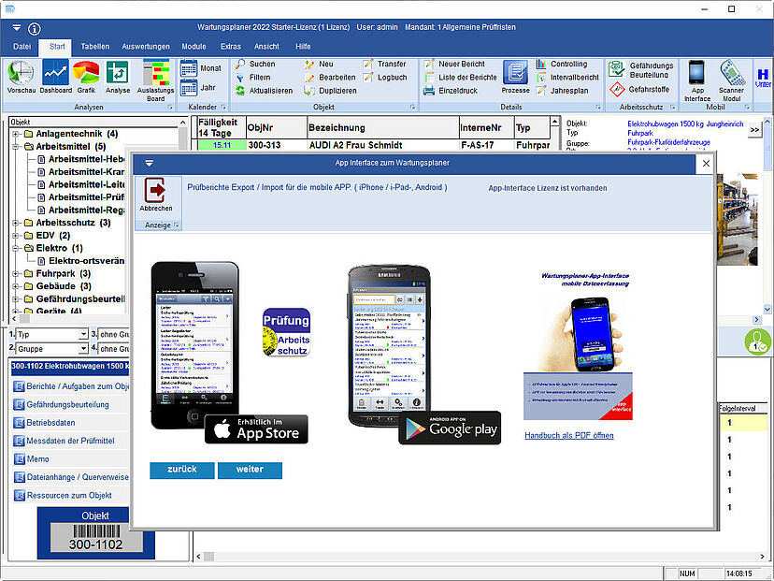Switch to the Ansicht tab
The height and width of the screenshot is (581, 774).
[x=266, y=47]
